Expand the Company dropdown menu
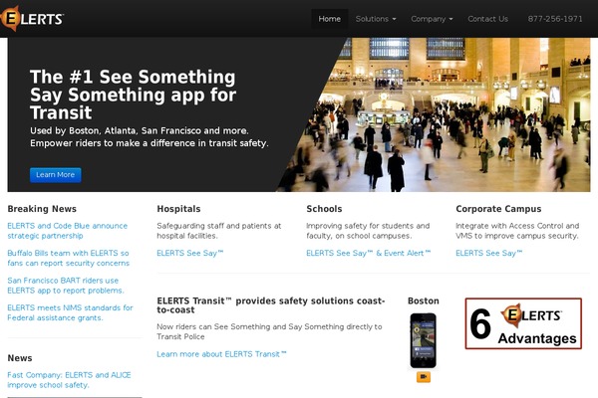This screenshot has height=398, width=598. [432, 19]
